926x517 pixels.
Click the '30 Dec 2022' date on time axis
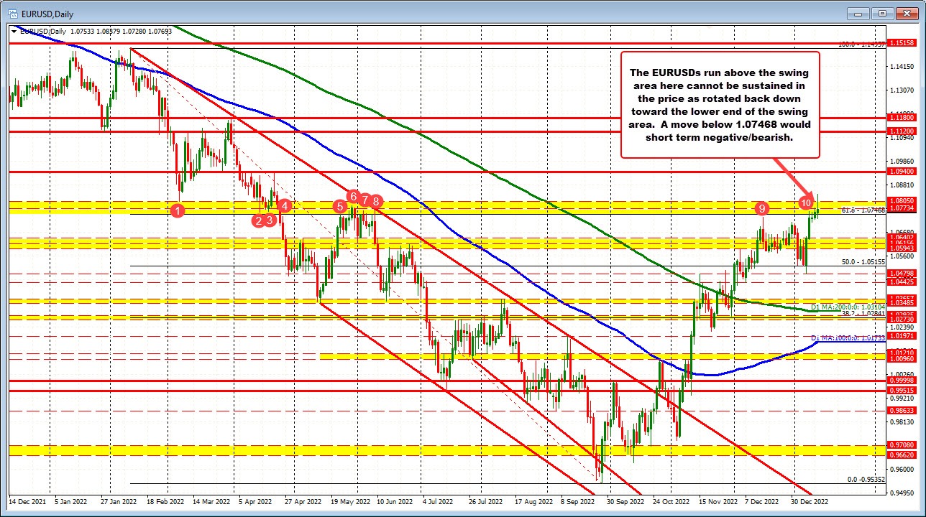pyautogui.click(x=809, y=500)
